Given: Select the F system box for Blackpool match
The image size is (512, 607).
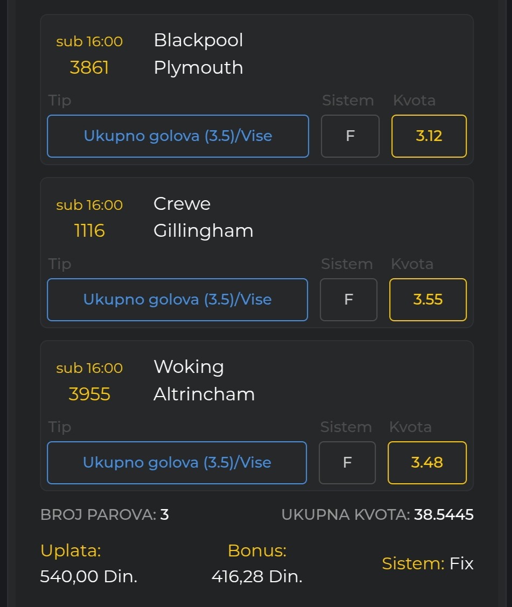Looking at the screenshot, I should 350,136.
